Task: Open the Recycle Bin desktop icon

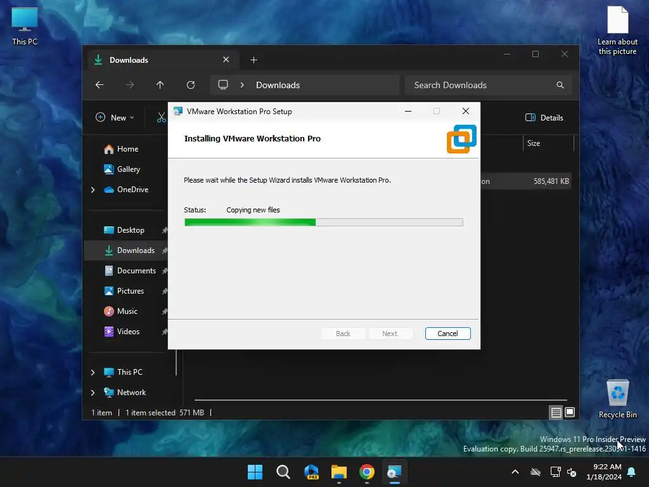Action: [617, 399]
